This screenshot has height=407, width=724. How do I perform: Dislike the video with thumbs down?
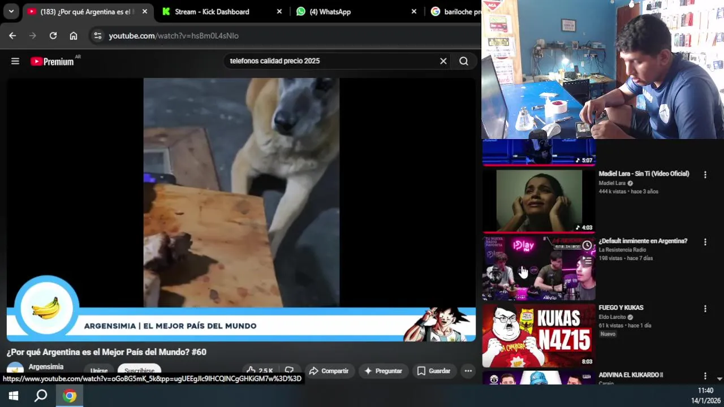point(289,371)
